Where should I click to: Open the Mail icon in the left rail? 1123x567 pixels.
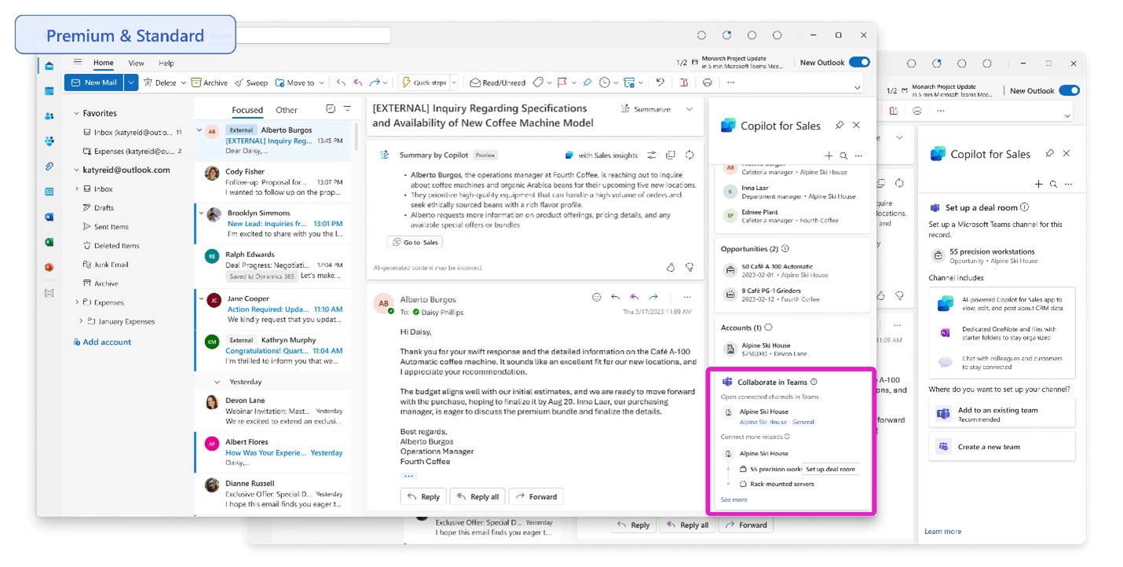(49, 66)
